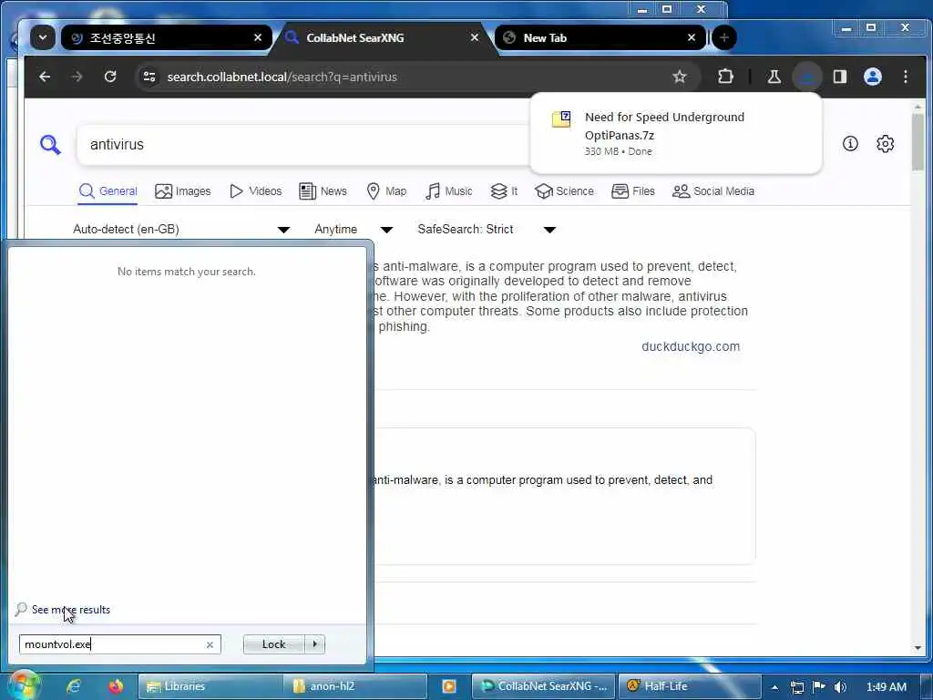Open SearXNG preferences gear
This screenshot has height=700, width=933.
[886, 143]
